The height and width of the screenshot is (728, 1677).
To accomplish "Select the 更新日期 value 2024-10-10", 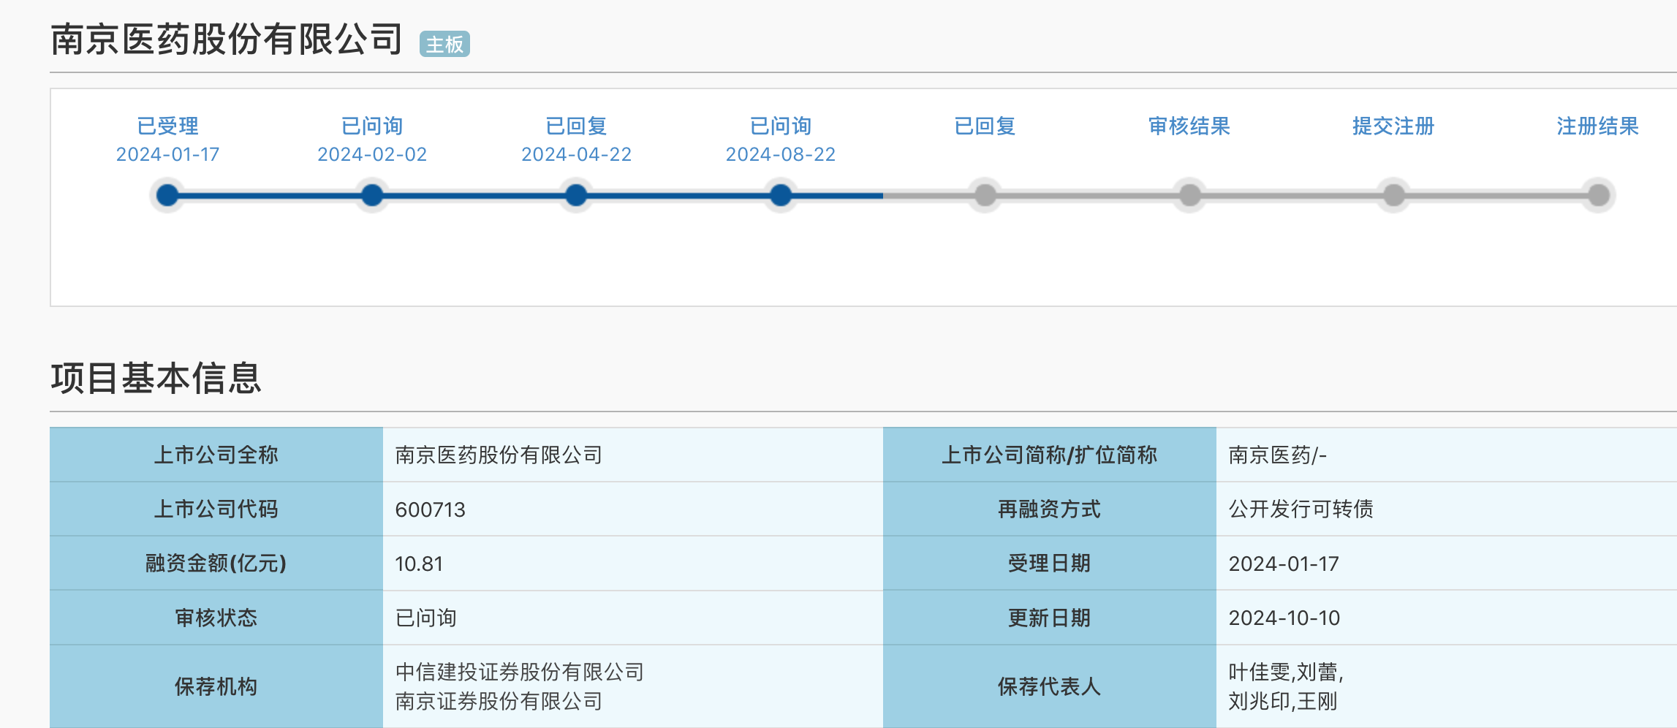I will (x=1284, y=618).
